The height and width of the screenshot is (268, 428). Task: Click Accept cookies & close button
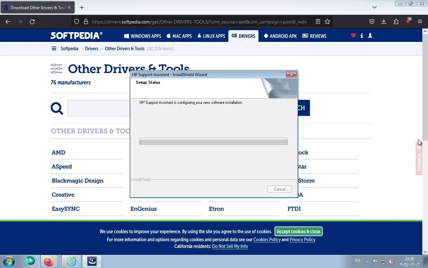coord(298,231)
